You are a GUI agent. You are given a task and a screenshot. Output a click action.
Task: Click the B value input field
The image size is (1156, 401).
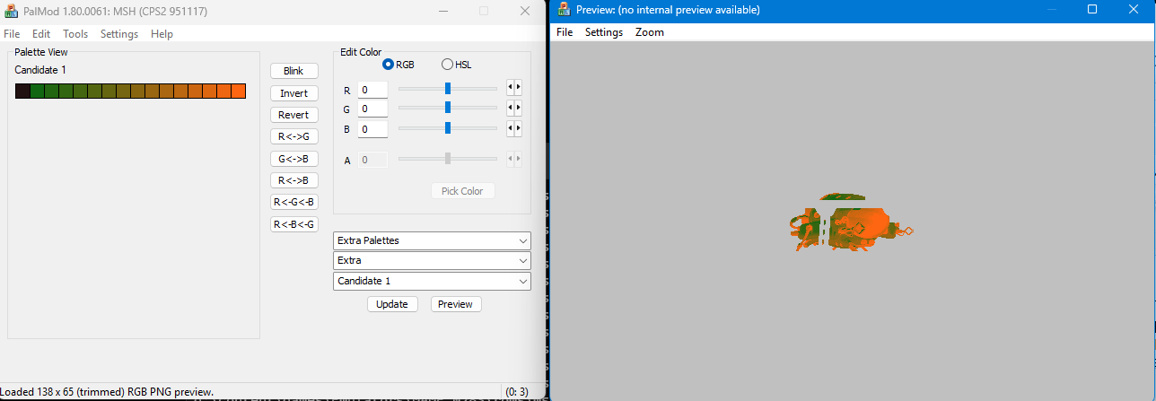click(x=372, y=129)
